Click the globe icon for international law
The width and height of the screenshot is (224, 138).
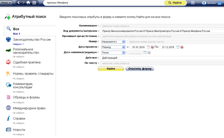pos(8,108)
